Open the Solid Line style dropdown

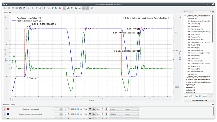point(117,114)
